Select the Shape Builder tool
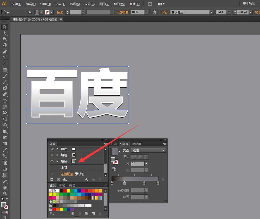The width and height of the screenshot is (260, 219). pos(5,125)
